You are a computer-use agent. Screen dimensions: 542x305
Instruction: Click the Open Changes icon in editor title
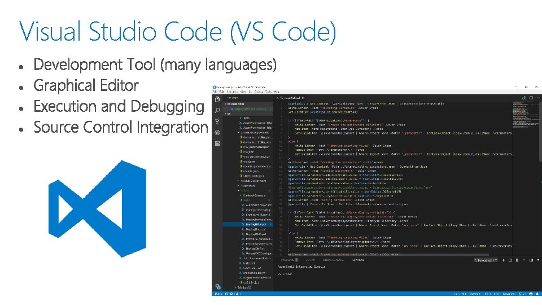click(524, 98)
